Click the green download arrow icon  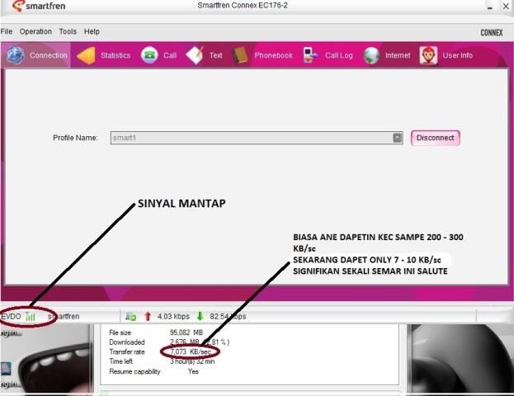point(200,316)
